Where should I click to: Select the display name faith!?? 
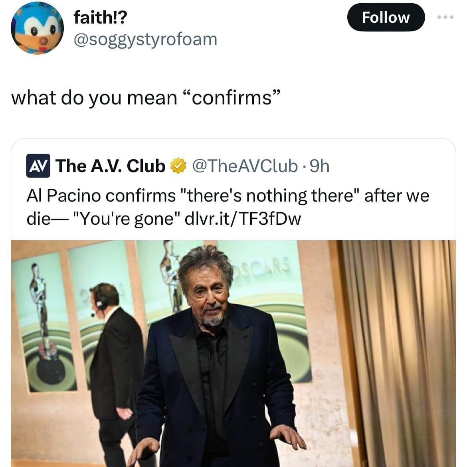click(x=100, y=17)
